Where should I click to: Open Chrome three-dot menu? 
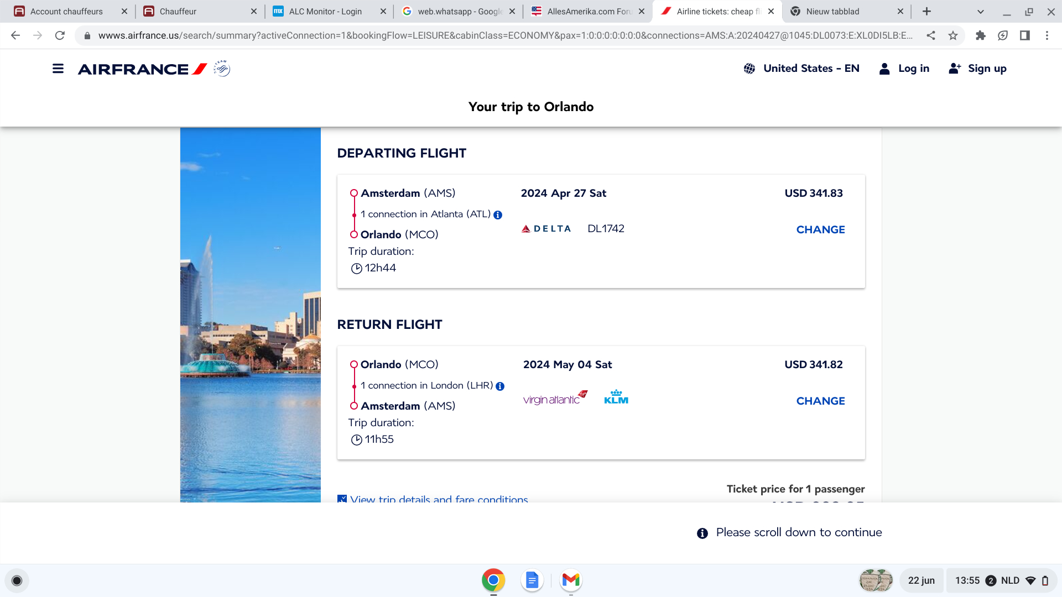click(1047, 35)
